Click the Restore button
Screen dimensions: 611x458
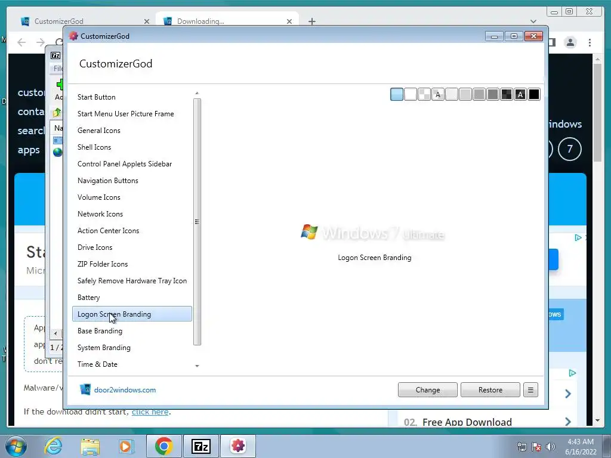pos(490,390)
